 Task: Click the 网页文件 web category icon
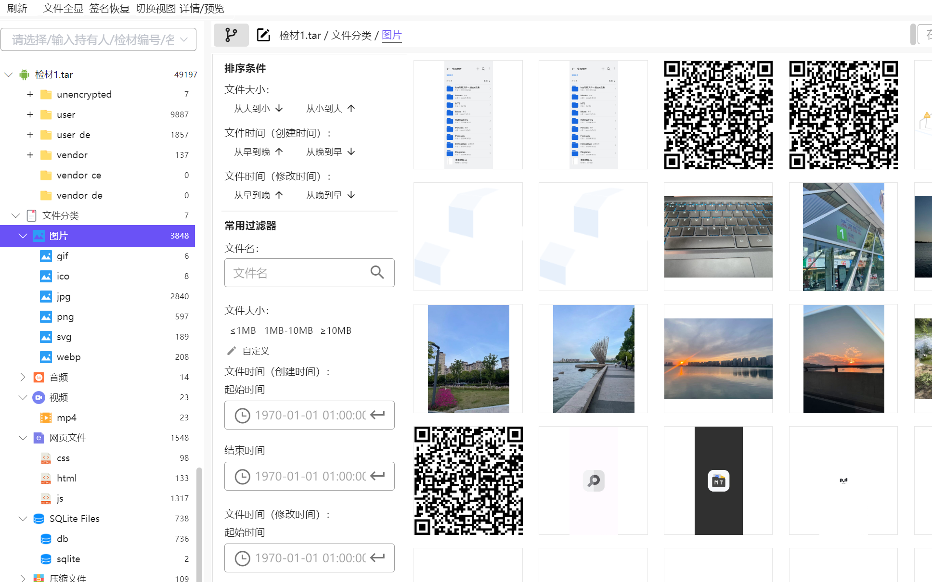[x=39, y=438]
